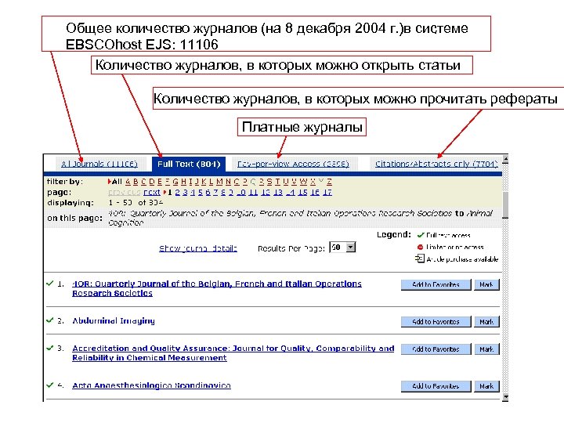Click the Full text access checkmark in the legend
This screenshot has height=423, width=564.
coord(421,235)
